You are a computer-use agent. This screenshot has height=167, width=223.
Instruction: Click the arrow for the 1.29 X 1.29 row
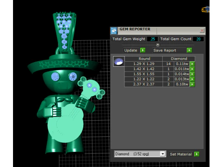tap(192, 64)
